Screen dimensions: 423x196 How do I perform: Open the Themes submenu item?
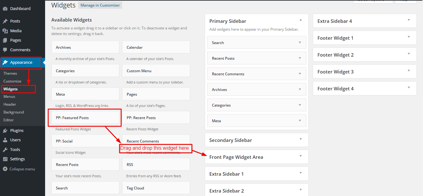10,73
